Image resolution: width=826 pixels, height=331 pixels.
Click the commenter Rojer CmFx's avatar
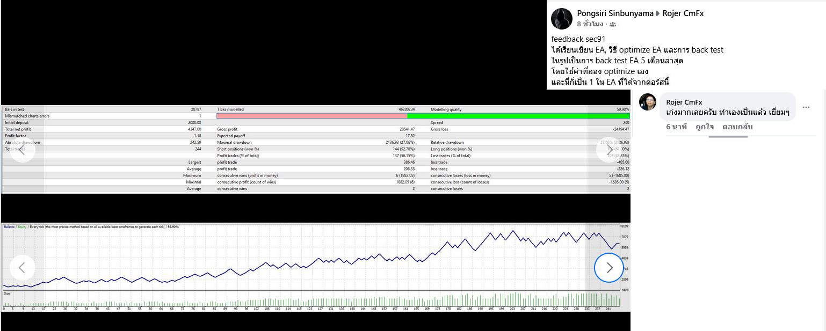[648, 102]
